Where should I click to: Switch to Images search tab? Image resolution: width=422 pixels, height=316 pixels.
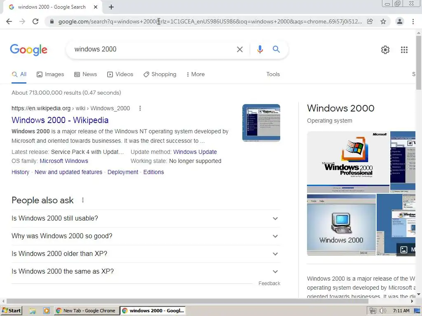click(x=50, y=74)
